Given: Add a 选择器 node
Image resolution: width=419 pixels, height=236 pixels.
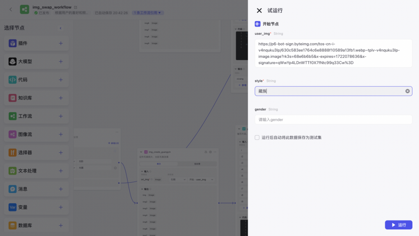Looking at the screenshot, I should (x=61, y=153).
